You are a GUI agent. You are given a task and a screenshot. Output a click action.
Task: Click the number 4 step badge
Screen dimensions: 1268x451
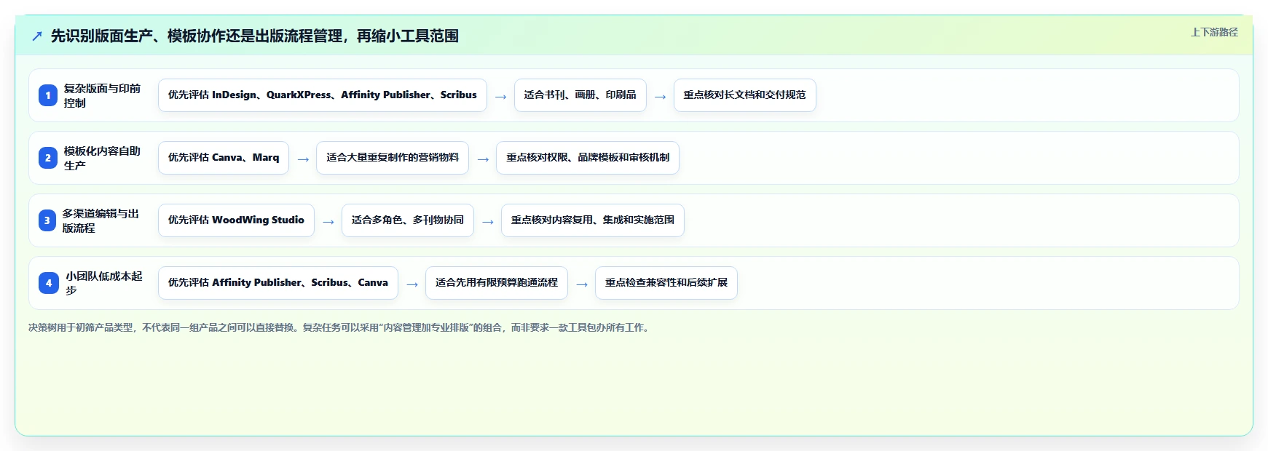pos(49,283)
